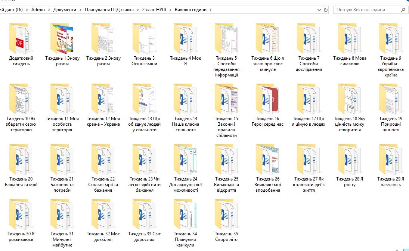Screen dimensions: 409x251
Task: Expand the chevron after Виховні години breadcrumb
Action: pos(211,10)
